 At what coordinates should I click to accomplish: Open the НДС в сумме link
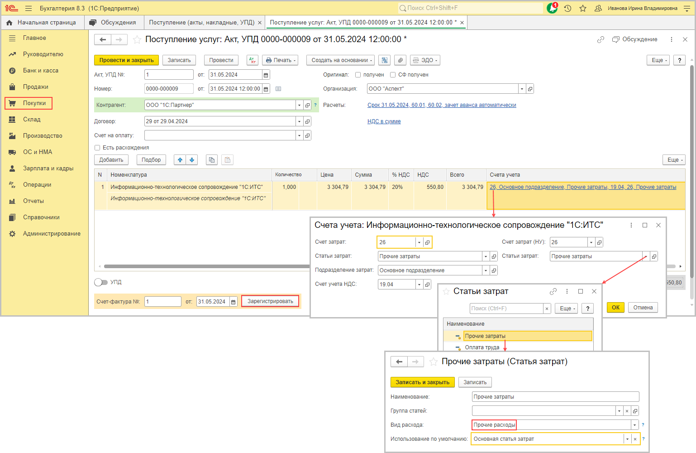coord(384,121)
